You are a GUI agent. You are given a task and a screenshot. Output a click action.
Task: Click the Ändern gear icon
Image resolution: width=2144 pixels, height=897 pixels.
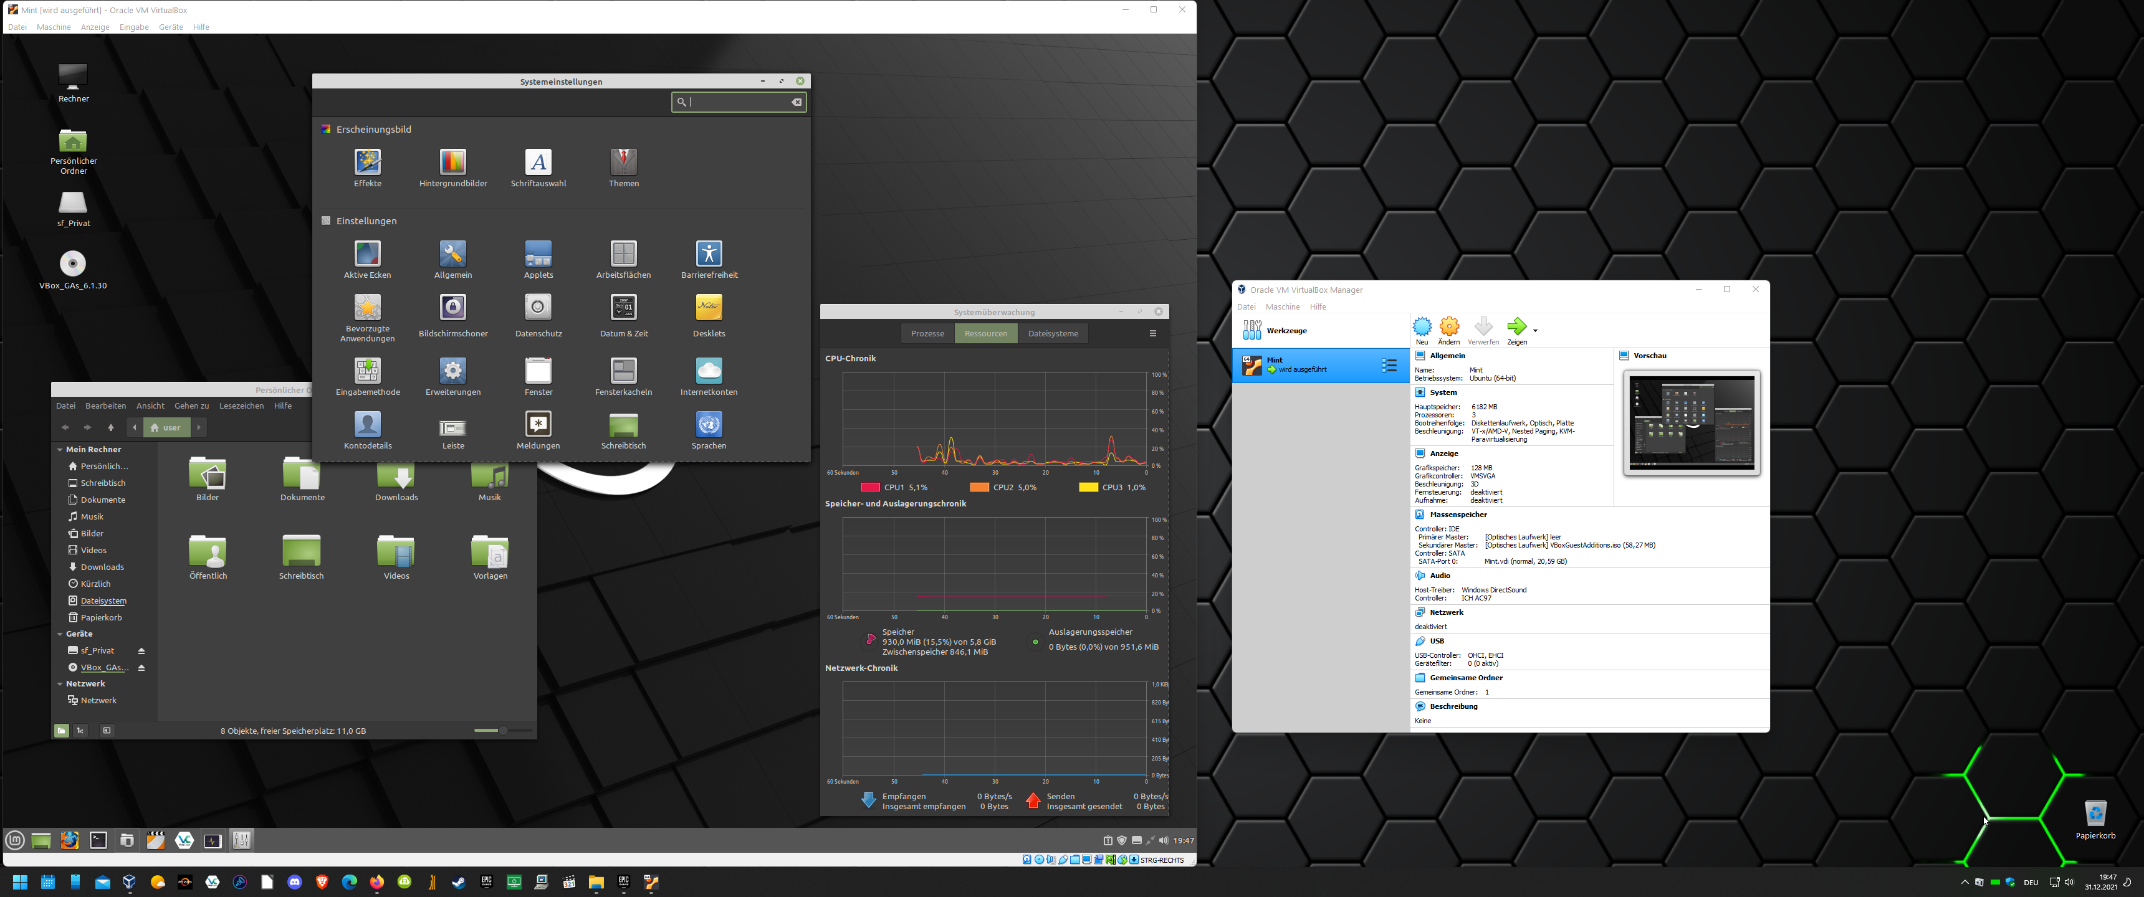(1449, 327)
